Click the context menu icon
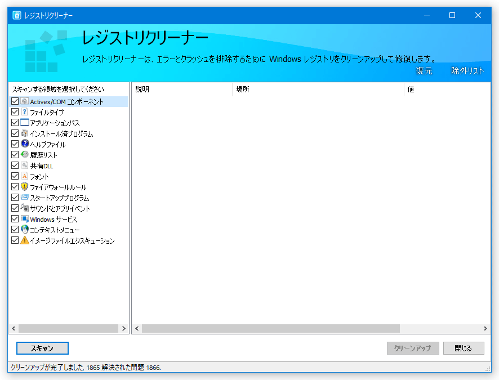Viewport: 499px width, 380px height. pyautogui.click(x=25, y=229)
